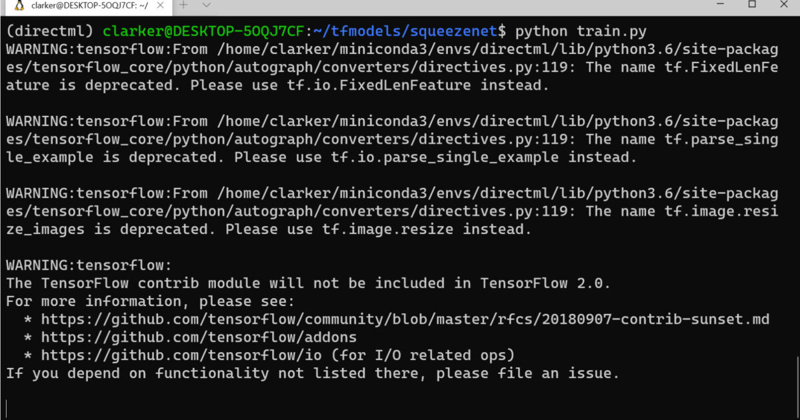Click the tf.io.parse_single_example text
This screenshot has height=420, width=800.
(x=445, y=157)
